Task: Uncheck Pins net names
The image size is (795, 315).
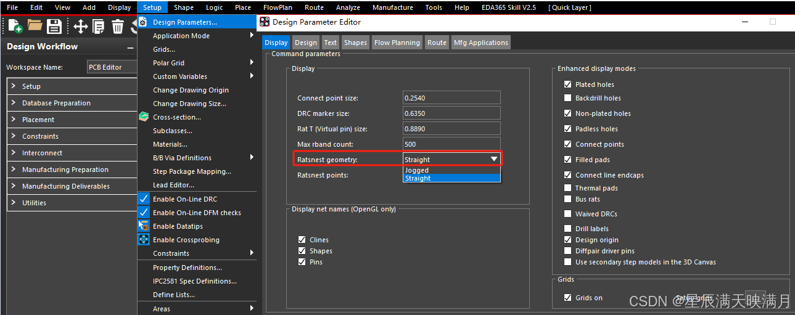Action: pyautogui.click(x=302, y=262)
